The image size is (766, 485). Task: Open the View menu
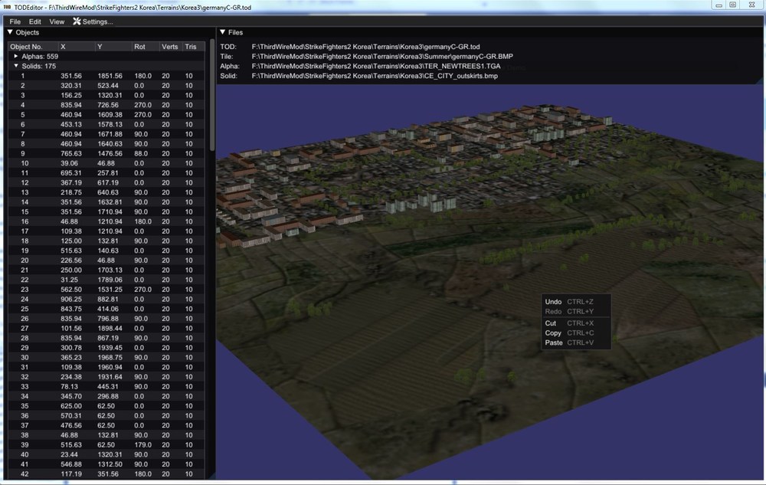[57, 21]
